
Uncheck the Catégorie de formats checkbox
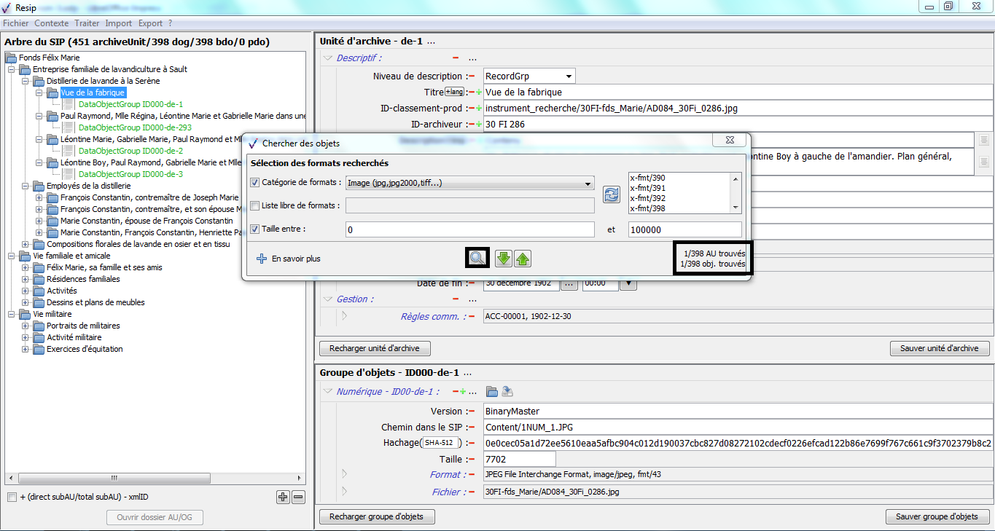click(254, 183)
